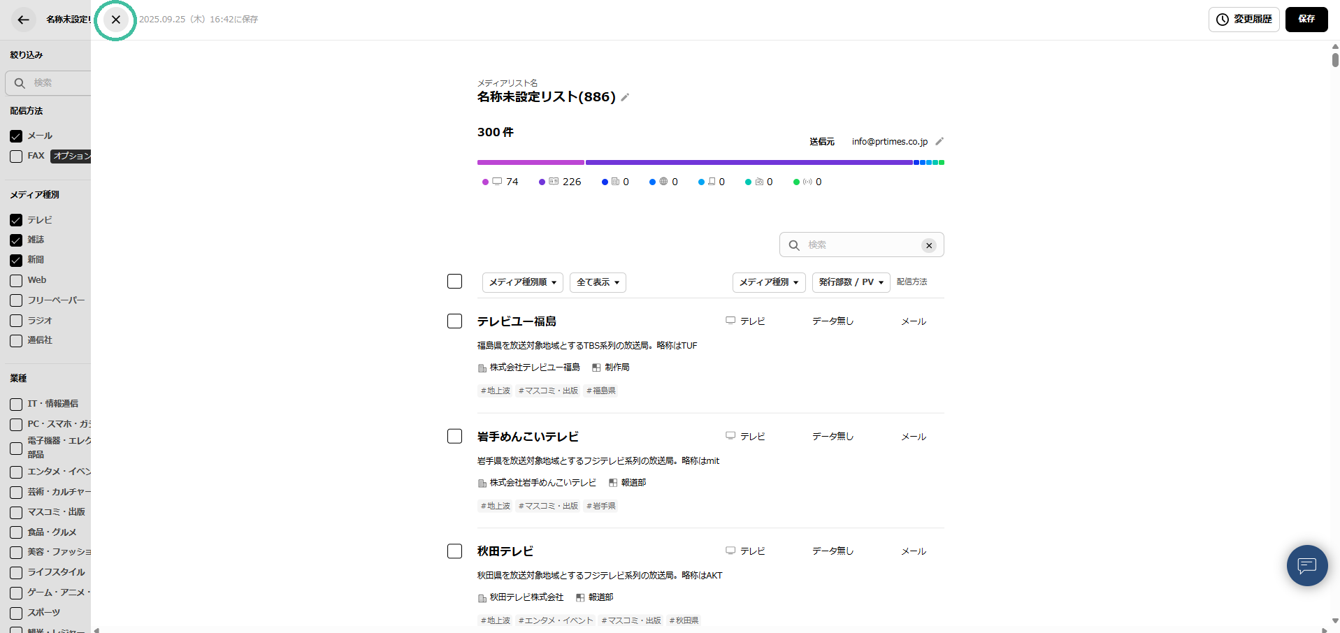Open the chat support bubble

[x=1306, y=565]
